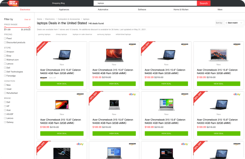Focus the search field containing laptops
The height and width of the screenshot is (159, 245).
click(x=145, y=3)
